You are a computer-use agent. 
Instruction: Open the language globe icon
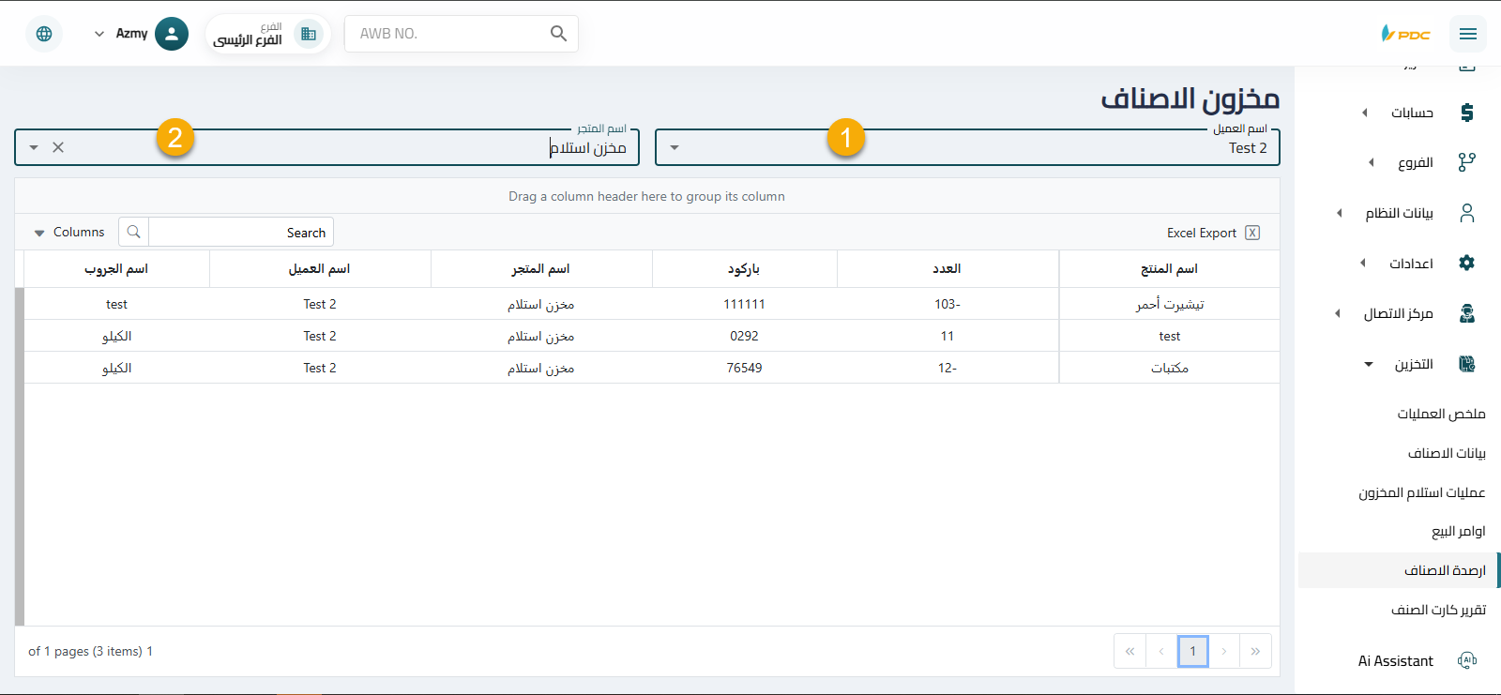(44, 34)
